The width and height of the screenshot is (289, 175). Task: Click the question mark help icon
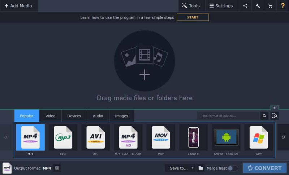(283, 6)
